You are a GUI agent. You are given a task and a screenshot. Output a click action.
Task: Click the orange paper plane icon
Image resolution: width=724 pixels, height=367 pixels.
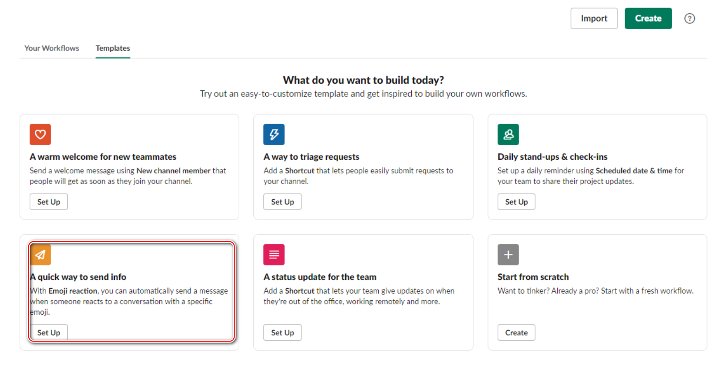pos(41,255)
